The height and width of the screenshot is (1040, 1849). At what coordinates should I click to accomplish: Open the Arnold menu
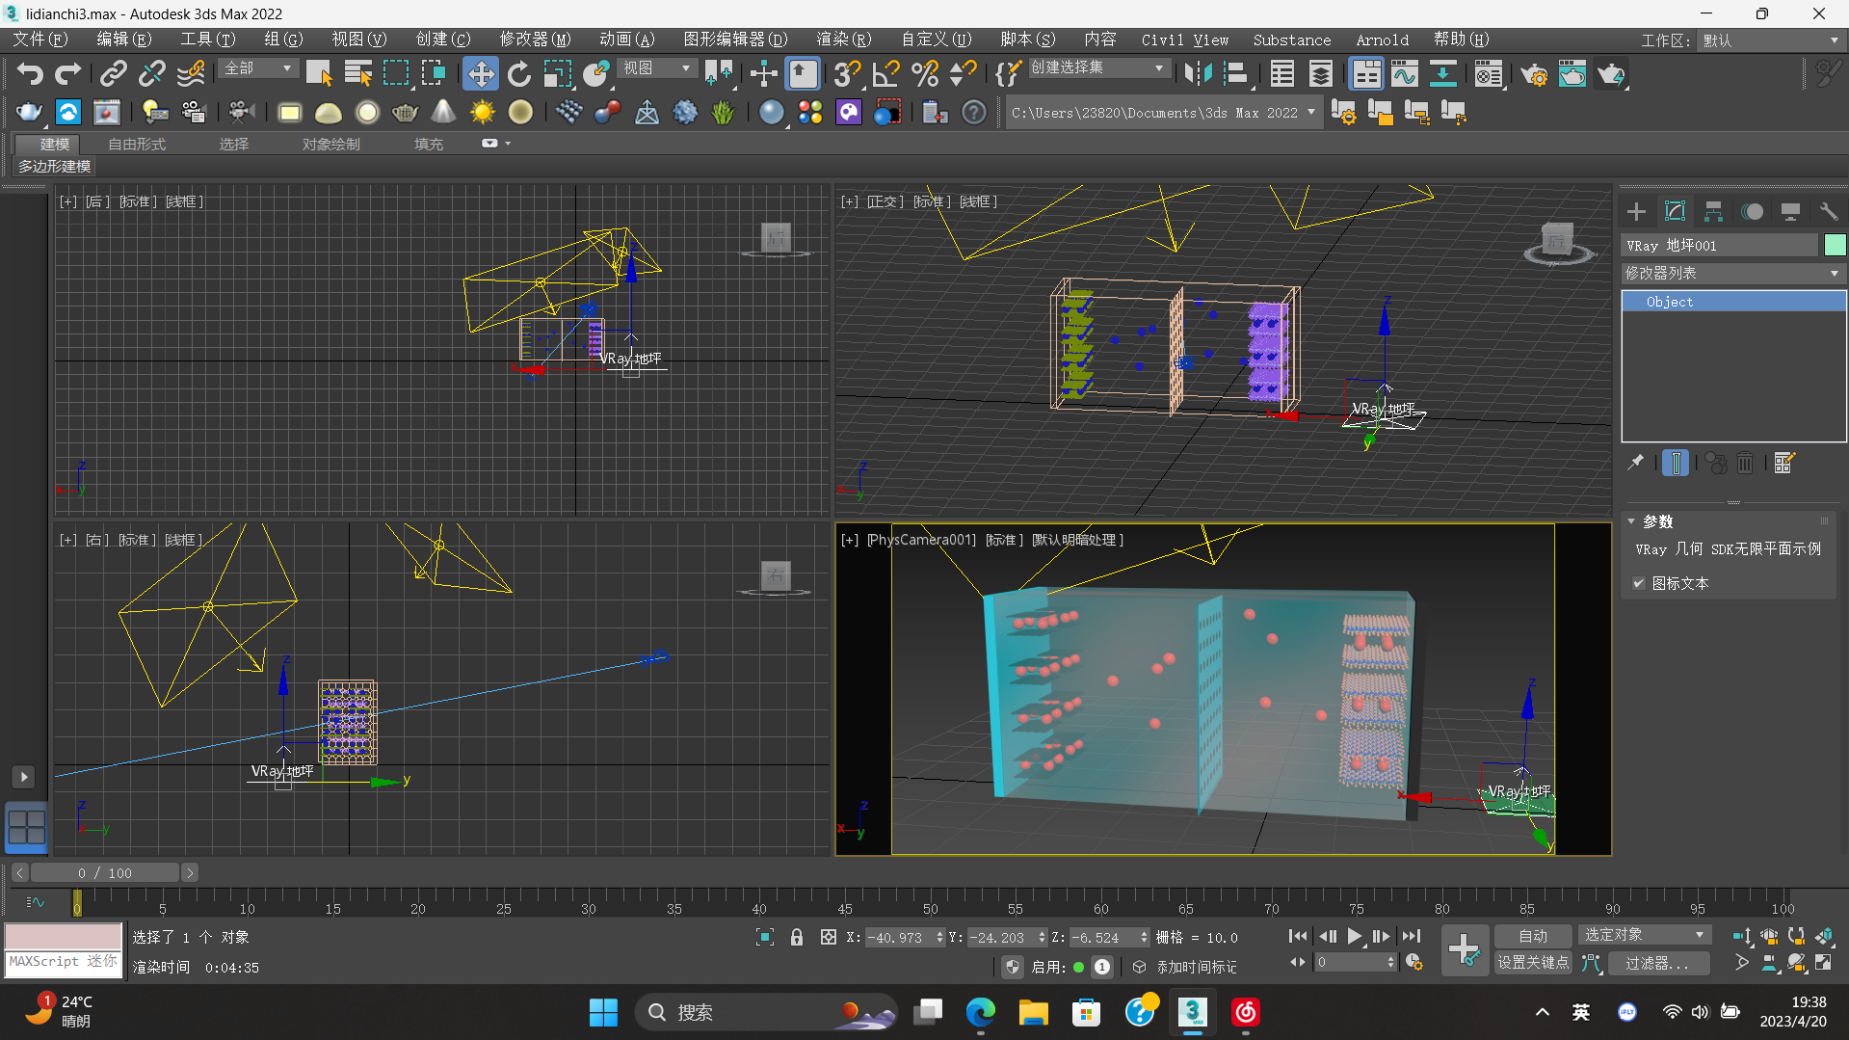[x=1382, y=40]
